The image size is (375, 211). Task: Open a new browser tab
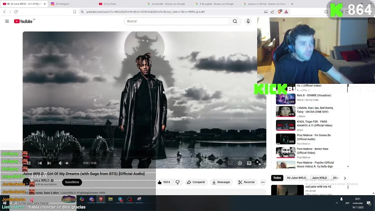tap(292, 4)
